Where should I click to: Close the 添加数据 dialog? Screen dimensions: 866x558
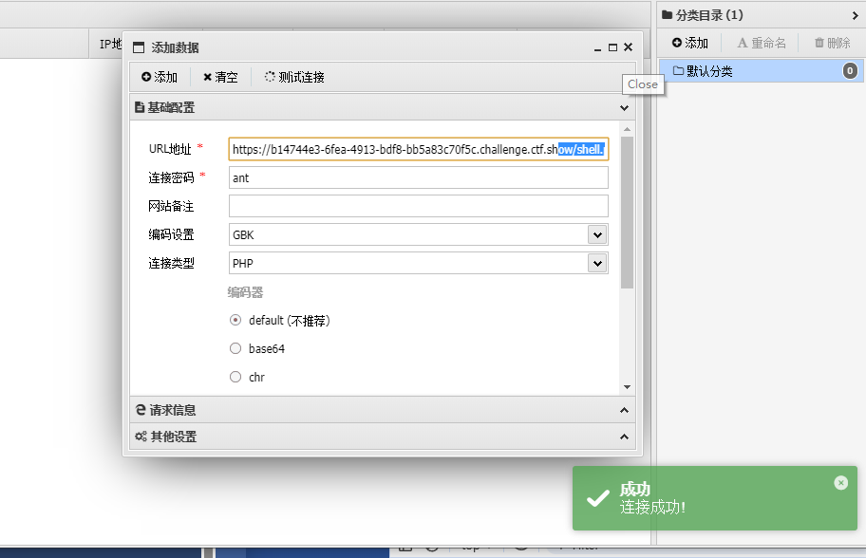pos(628,47)
